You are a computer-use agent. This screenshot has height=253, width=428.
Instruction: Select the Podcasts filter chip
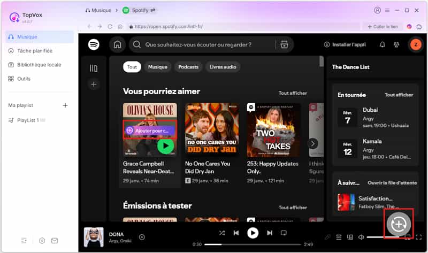click(x=188, y=67)
